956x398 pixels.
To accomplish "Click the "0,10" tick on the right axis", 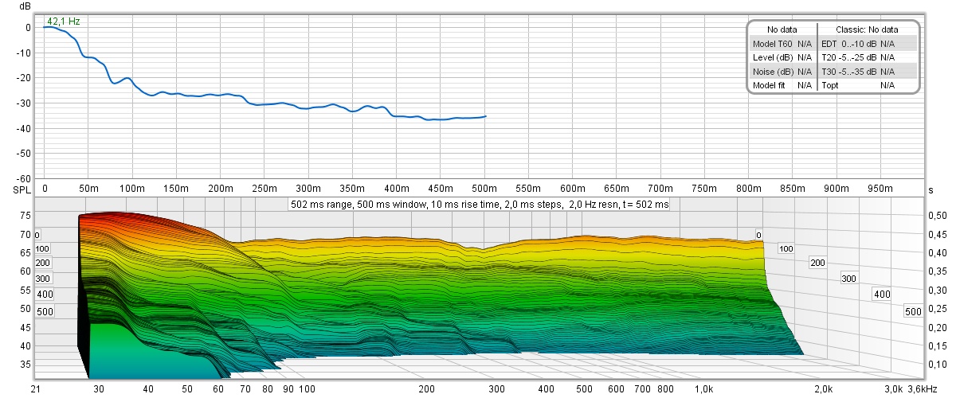I will tap(938, 364).
